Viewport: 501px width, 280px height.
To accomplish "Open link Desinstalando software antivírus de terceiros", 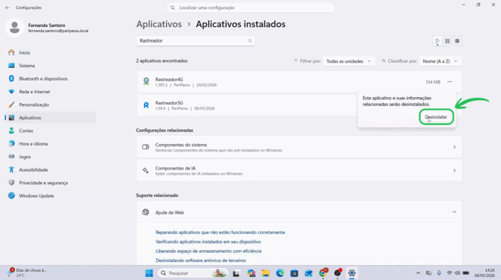I will 200,261.
